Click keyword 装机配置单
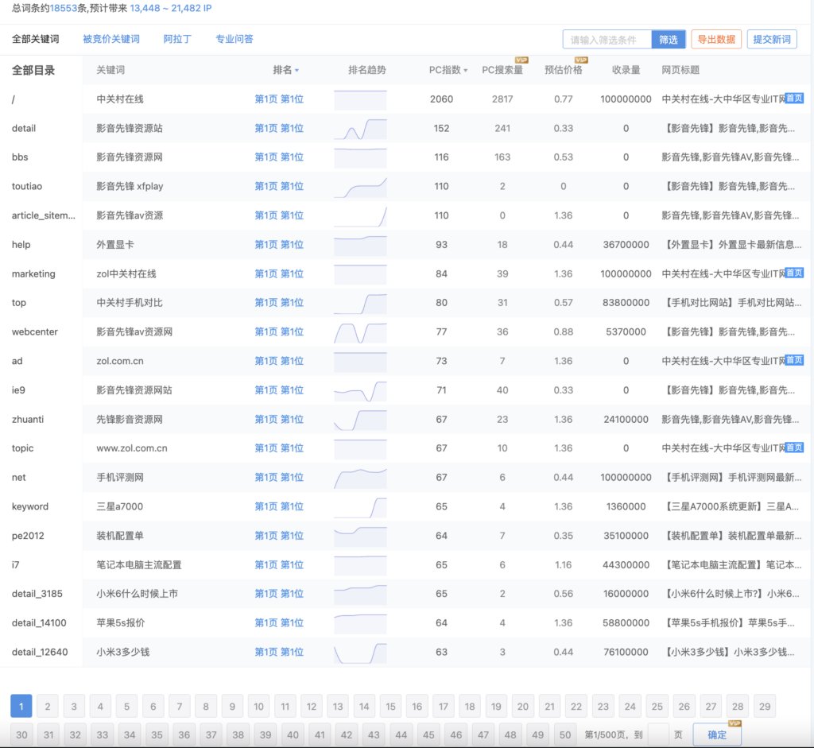The image size is (814, 748). pyautogui.click(x=120, y=536)
